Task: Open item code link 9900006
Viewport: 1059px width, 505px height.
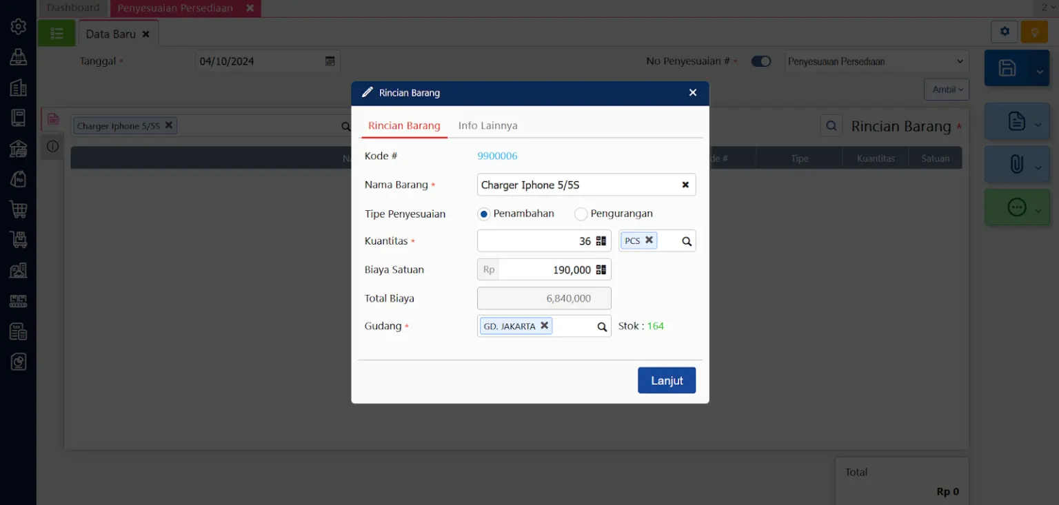Action: pyautogui.click(x=497, y=156)
